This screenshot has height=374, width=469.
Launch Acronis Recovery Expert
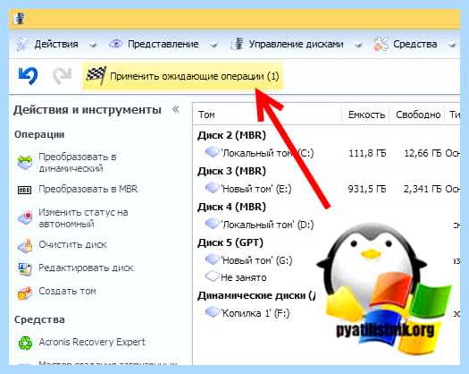pyautogui.click(x=92, y=342)
